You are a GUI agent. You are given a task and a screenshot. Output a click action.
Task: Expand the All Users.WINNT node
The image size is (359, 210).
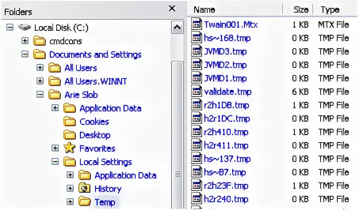(x=40, y=81)
